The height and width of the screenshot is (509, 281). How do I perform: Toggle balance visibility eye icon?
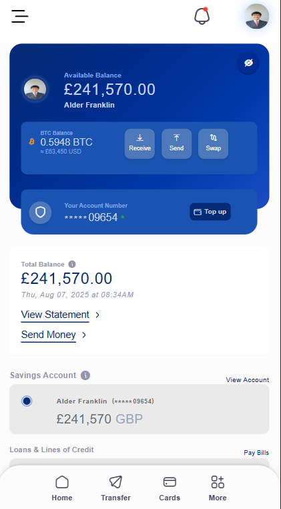click(248, 63)
